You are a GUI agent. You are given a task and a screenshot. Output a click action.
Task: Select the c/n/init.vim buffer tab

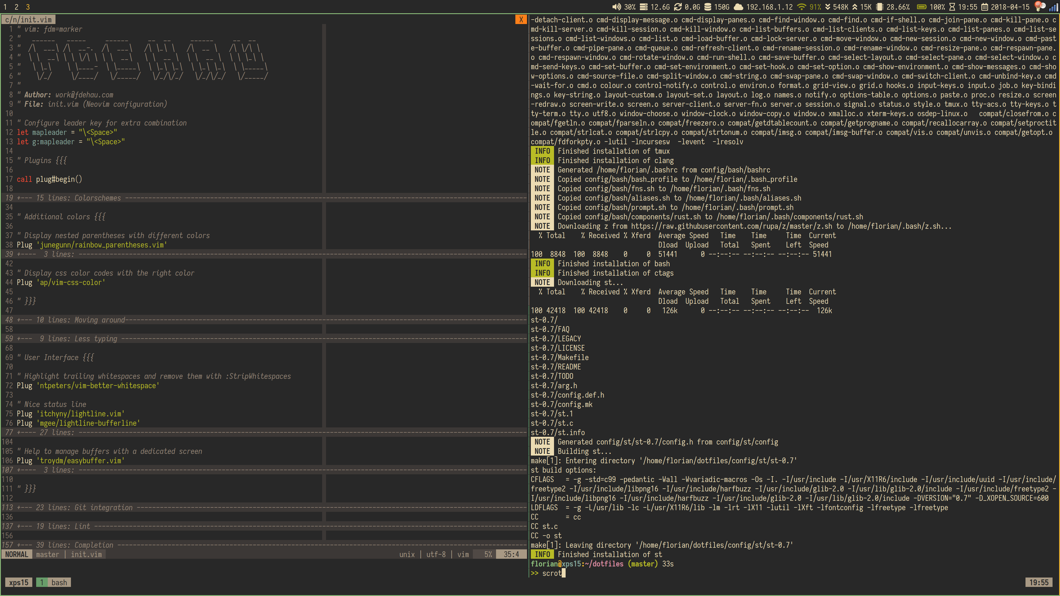28,19
